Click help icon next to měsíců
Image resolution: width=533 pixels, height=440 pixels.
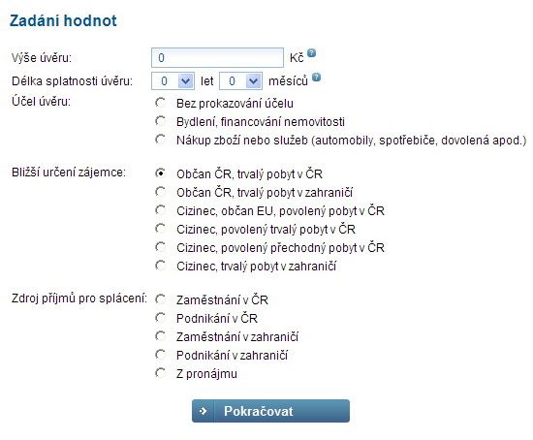point(316,78)
